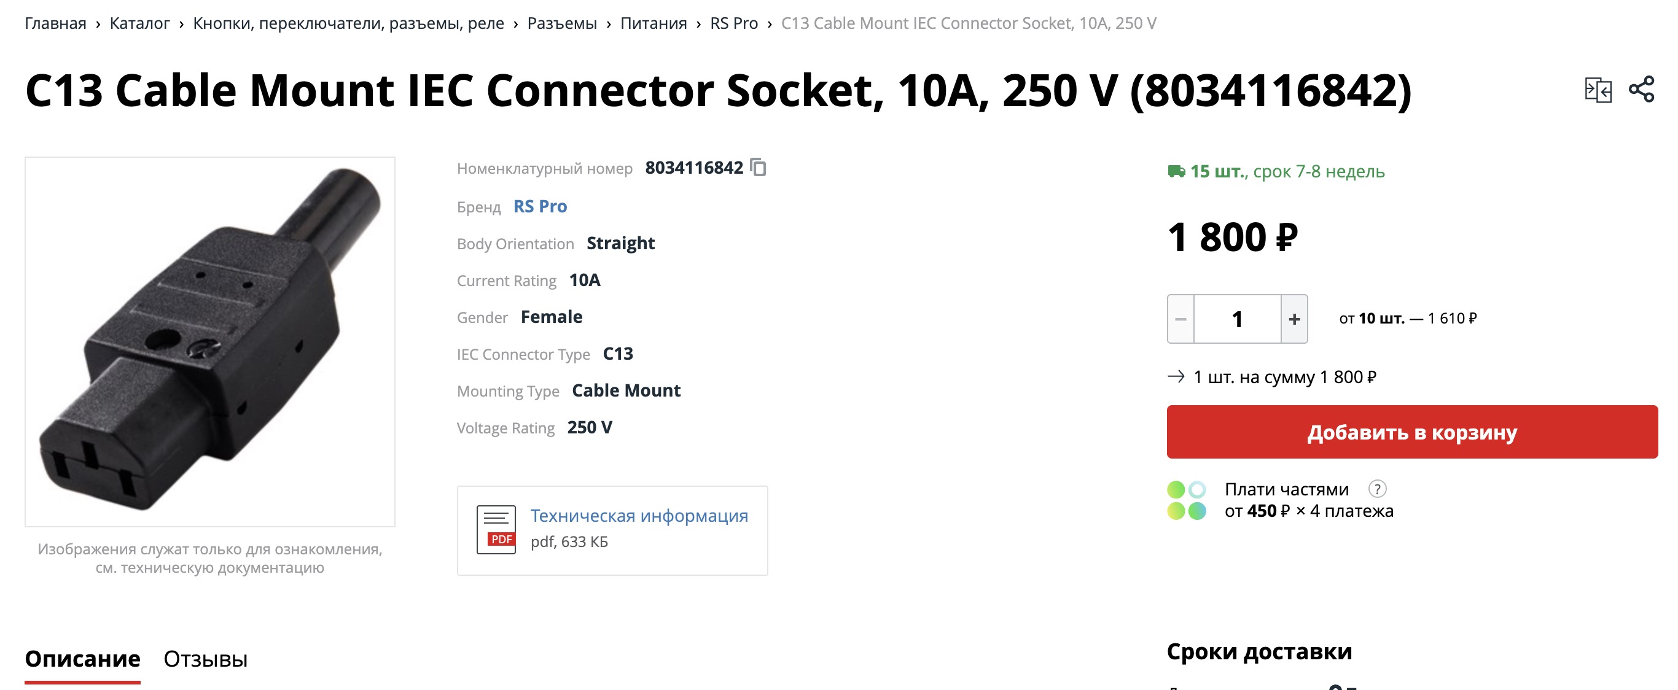Copy the nomenclature number with the copy icon
The image size is (1678, 690).
pyautogui.click(x=758, y=168)
